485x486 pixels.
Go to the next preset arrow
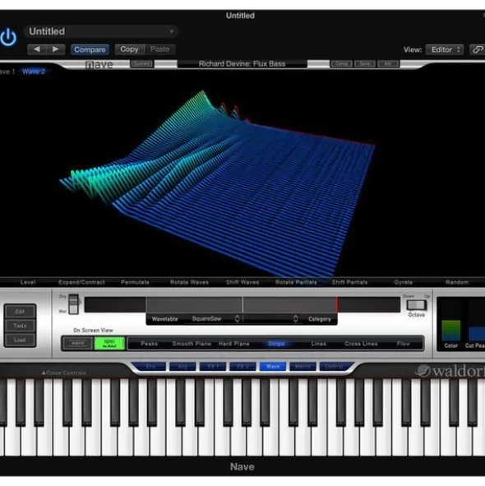[x=55, y=49]
